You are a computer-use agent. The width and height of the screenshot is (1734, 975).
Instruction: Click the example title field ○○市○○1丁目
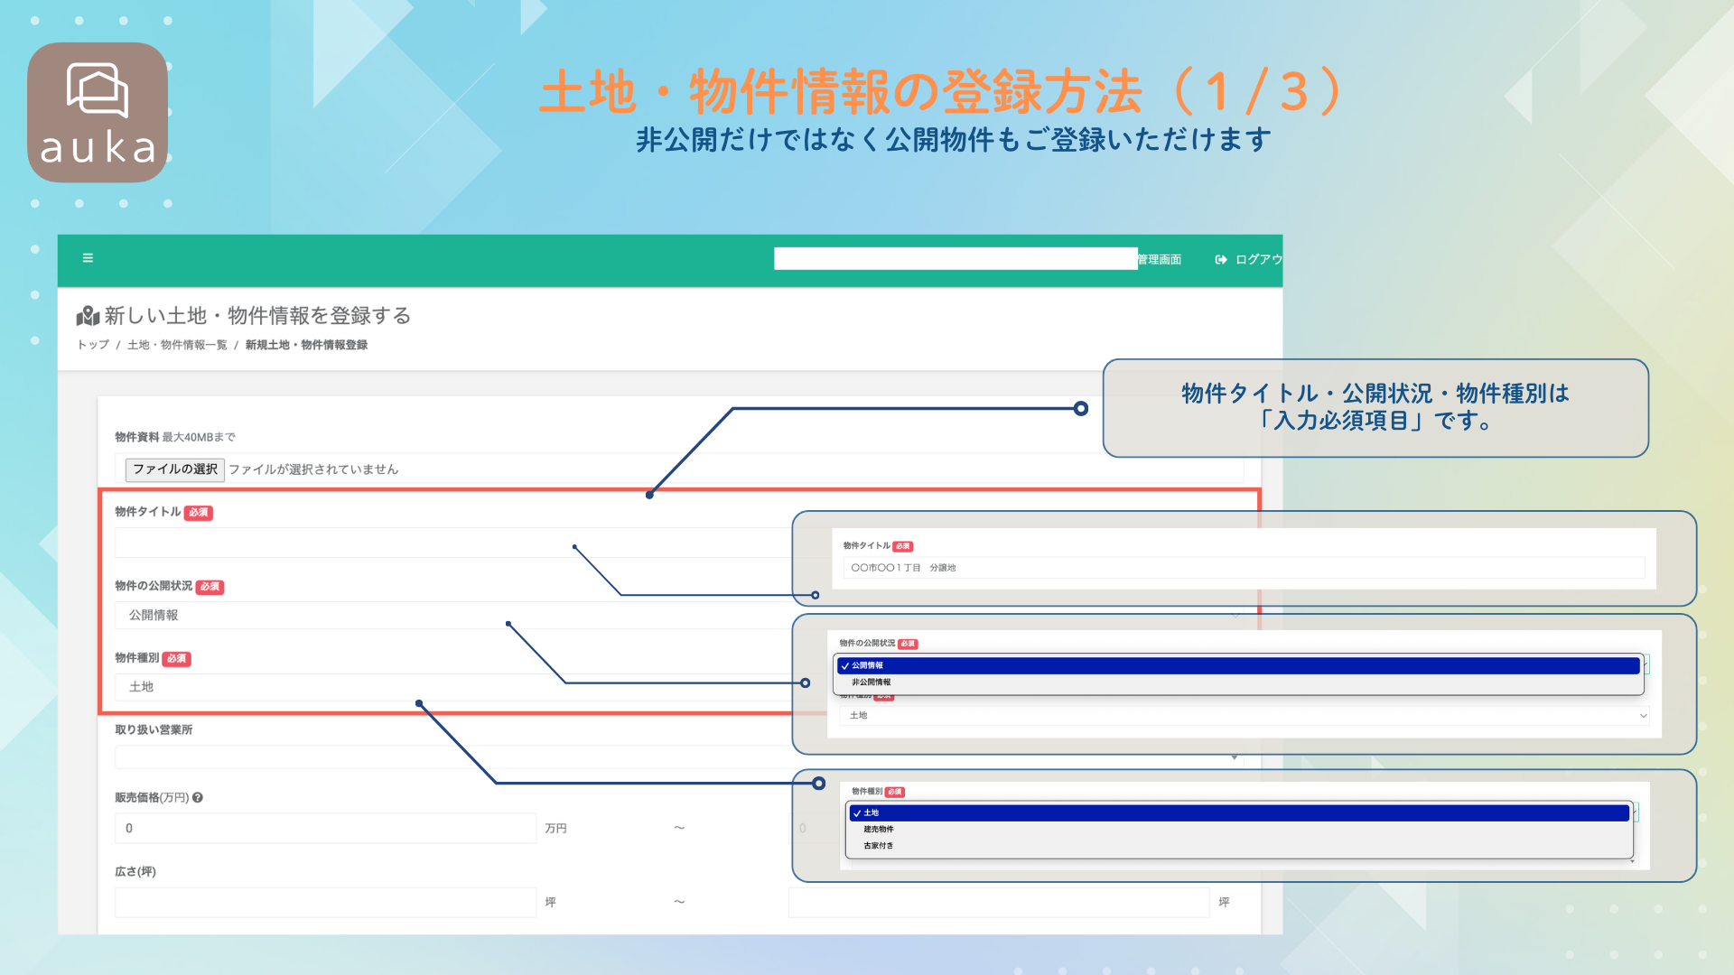(x=1245, y=568)
